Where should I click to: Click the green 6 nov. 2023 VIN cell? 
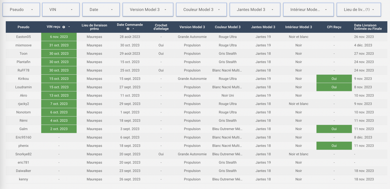[59, 37]
